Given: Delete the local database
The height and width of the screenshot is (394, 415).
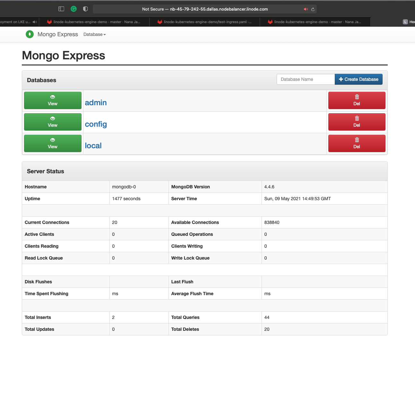Looking at the screenshot, I should coord(357,143).
